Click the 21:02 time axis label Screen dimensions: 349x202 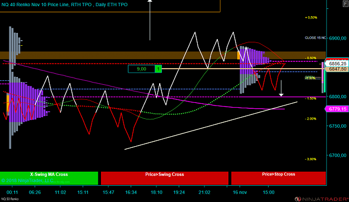[x=204, y=193]
